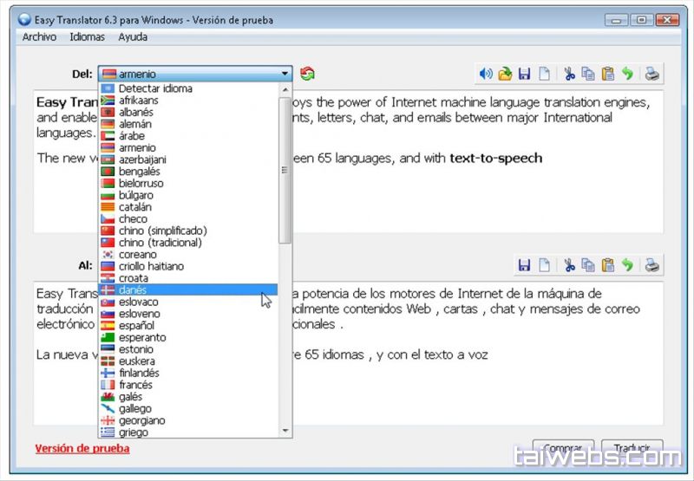
Task: Click the green undo arrow in lower toolbar
Action: click(627, 265)
